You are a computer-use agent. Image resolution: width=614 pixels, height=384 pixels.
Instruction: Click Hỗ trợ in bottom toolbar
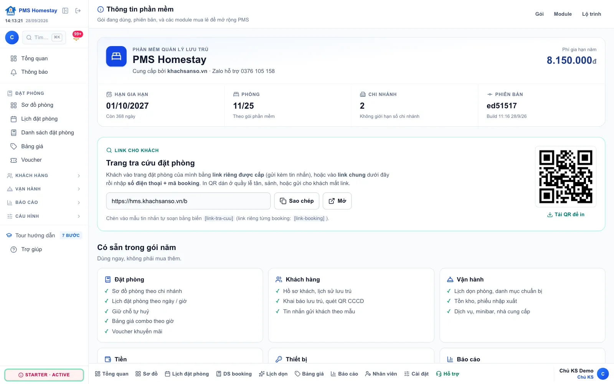(x=447, y=374)
